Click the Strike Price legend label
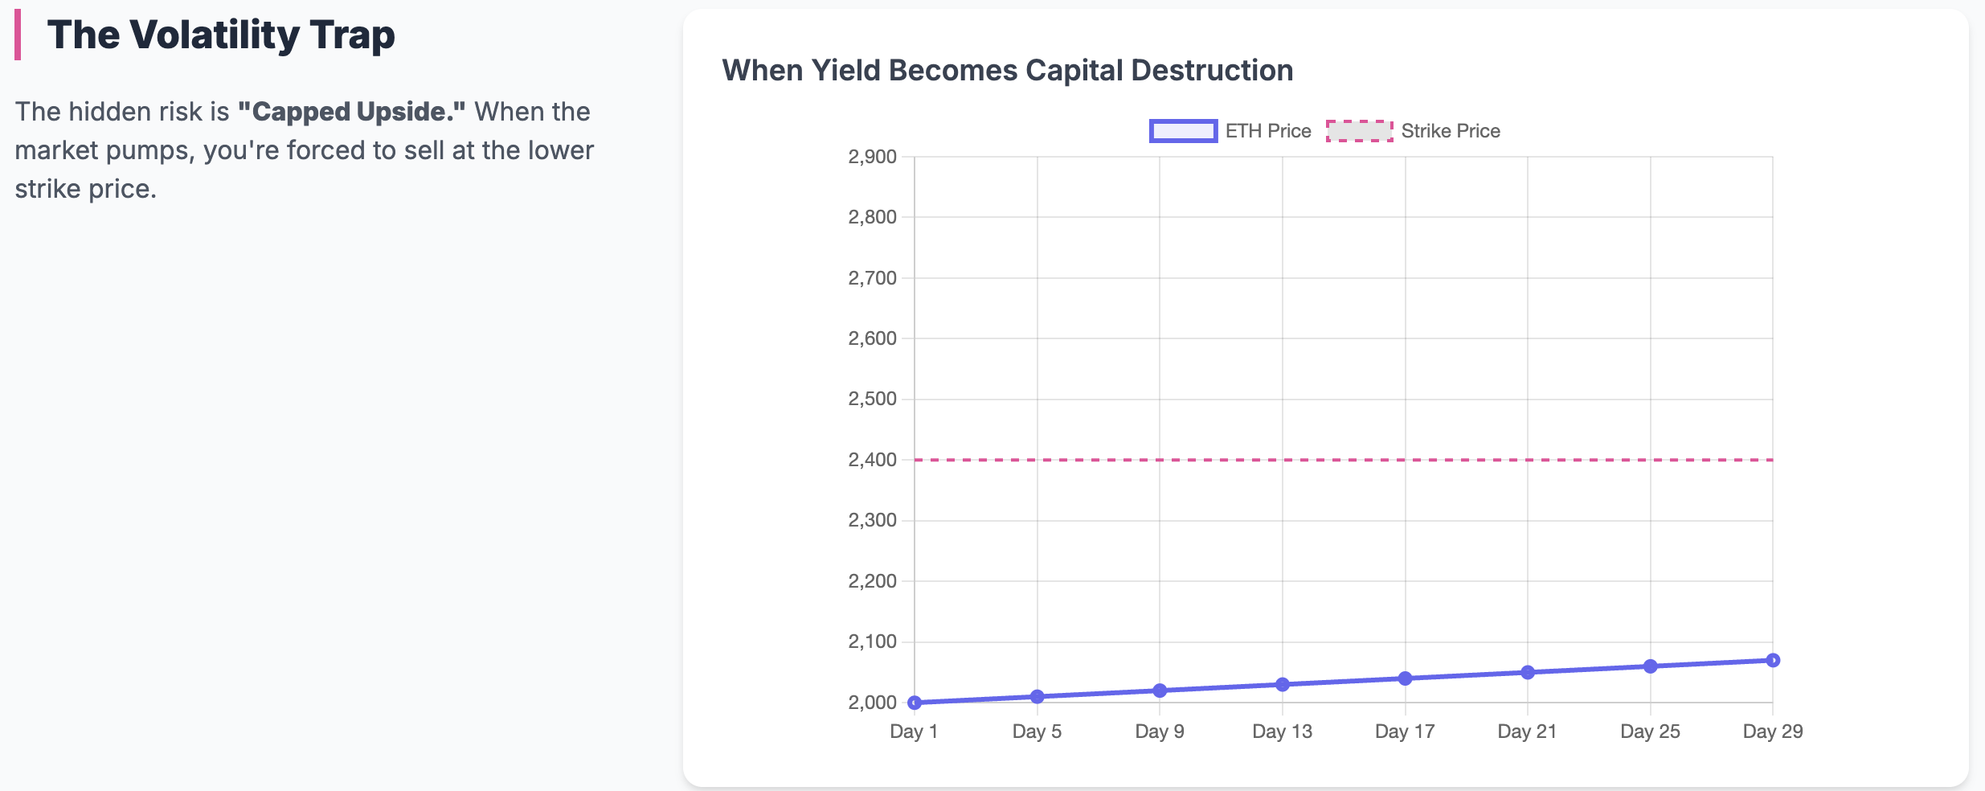Image resolution: width=1985 pixels, height=791 pixels. point(1450,131)
